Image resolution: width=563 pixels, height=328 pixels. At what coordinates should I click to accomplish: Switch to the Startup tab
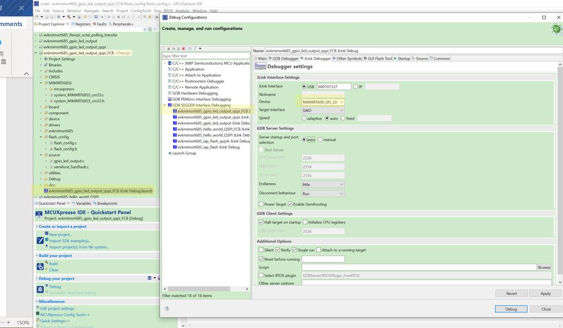402,59
